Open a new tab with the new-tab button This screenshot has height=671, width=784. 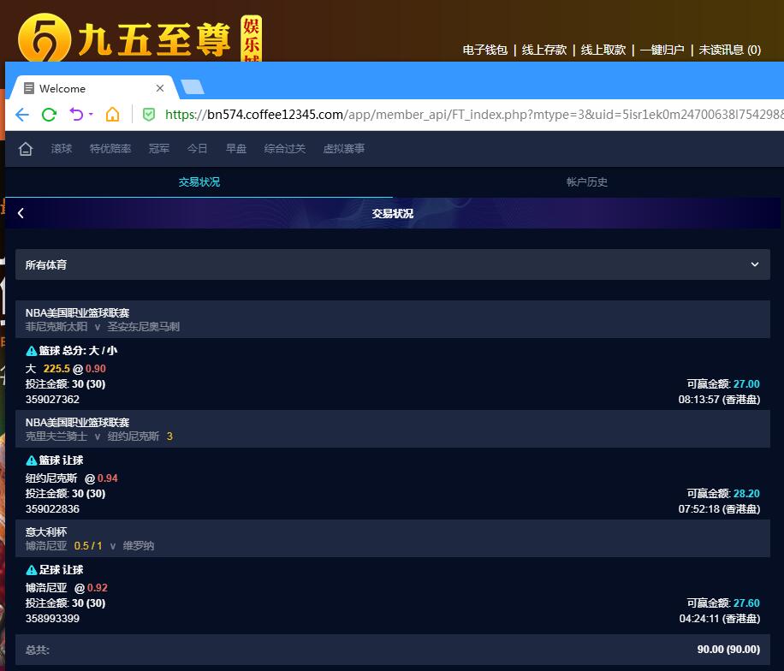[x=193, y=87]
